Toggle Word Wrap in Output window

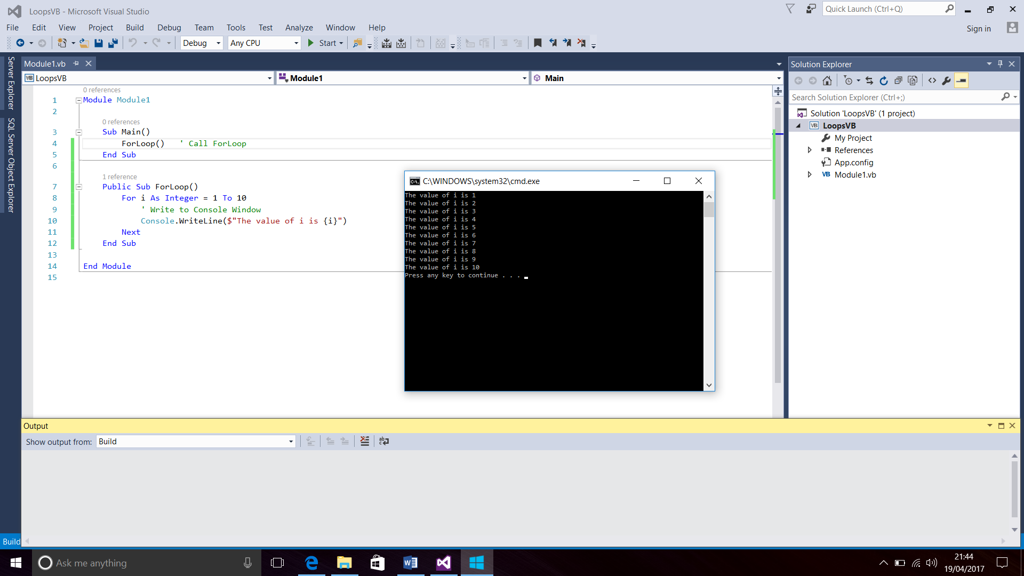[x=384, y=441]
